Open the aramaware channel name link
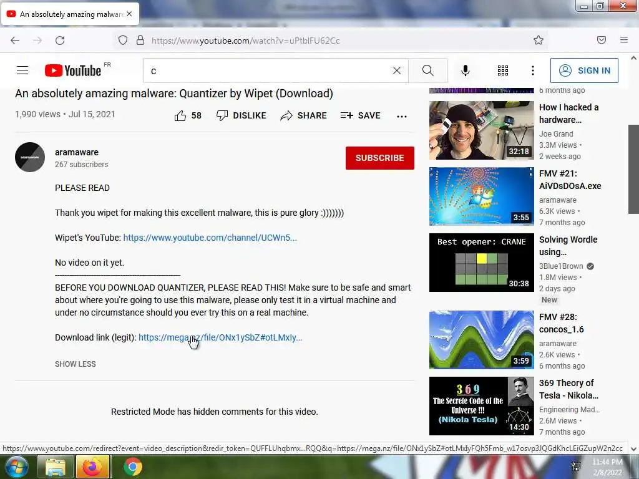Screen dimensions: 639x479 pyautogui.click(x=77, y=152)
